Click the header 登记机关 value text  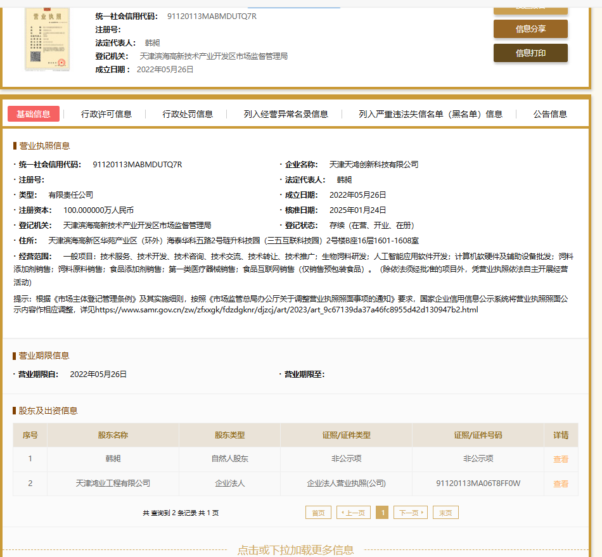[x=214, y=56]
